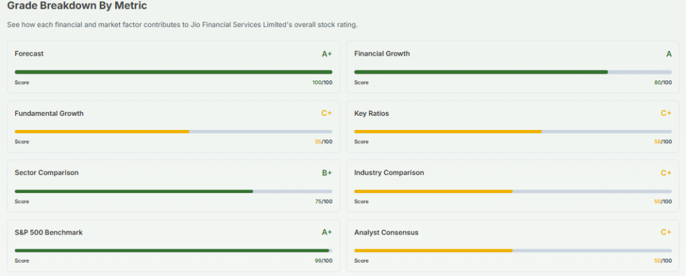Click the 75/100 Sector Comparison score
This screenshot has height=276, width=686.
[x=324, y=202]
